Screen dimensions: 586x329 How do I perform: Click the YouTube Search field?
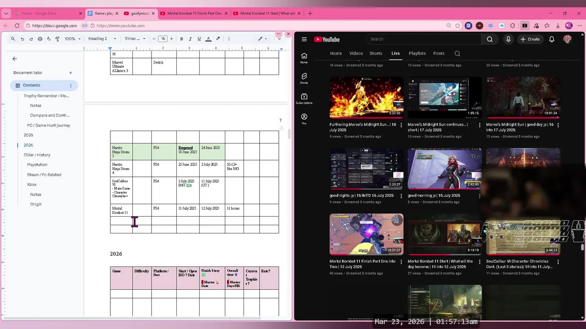[423, 39]
